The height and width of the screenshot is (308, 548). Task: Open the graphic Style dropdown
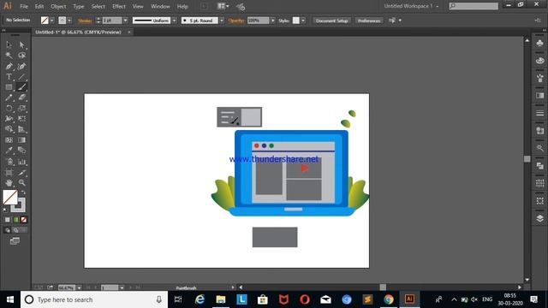click(x=303, y=21)
